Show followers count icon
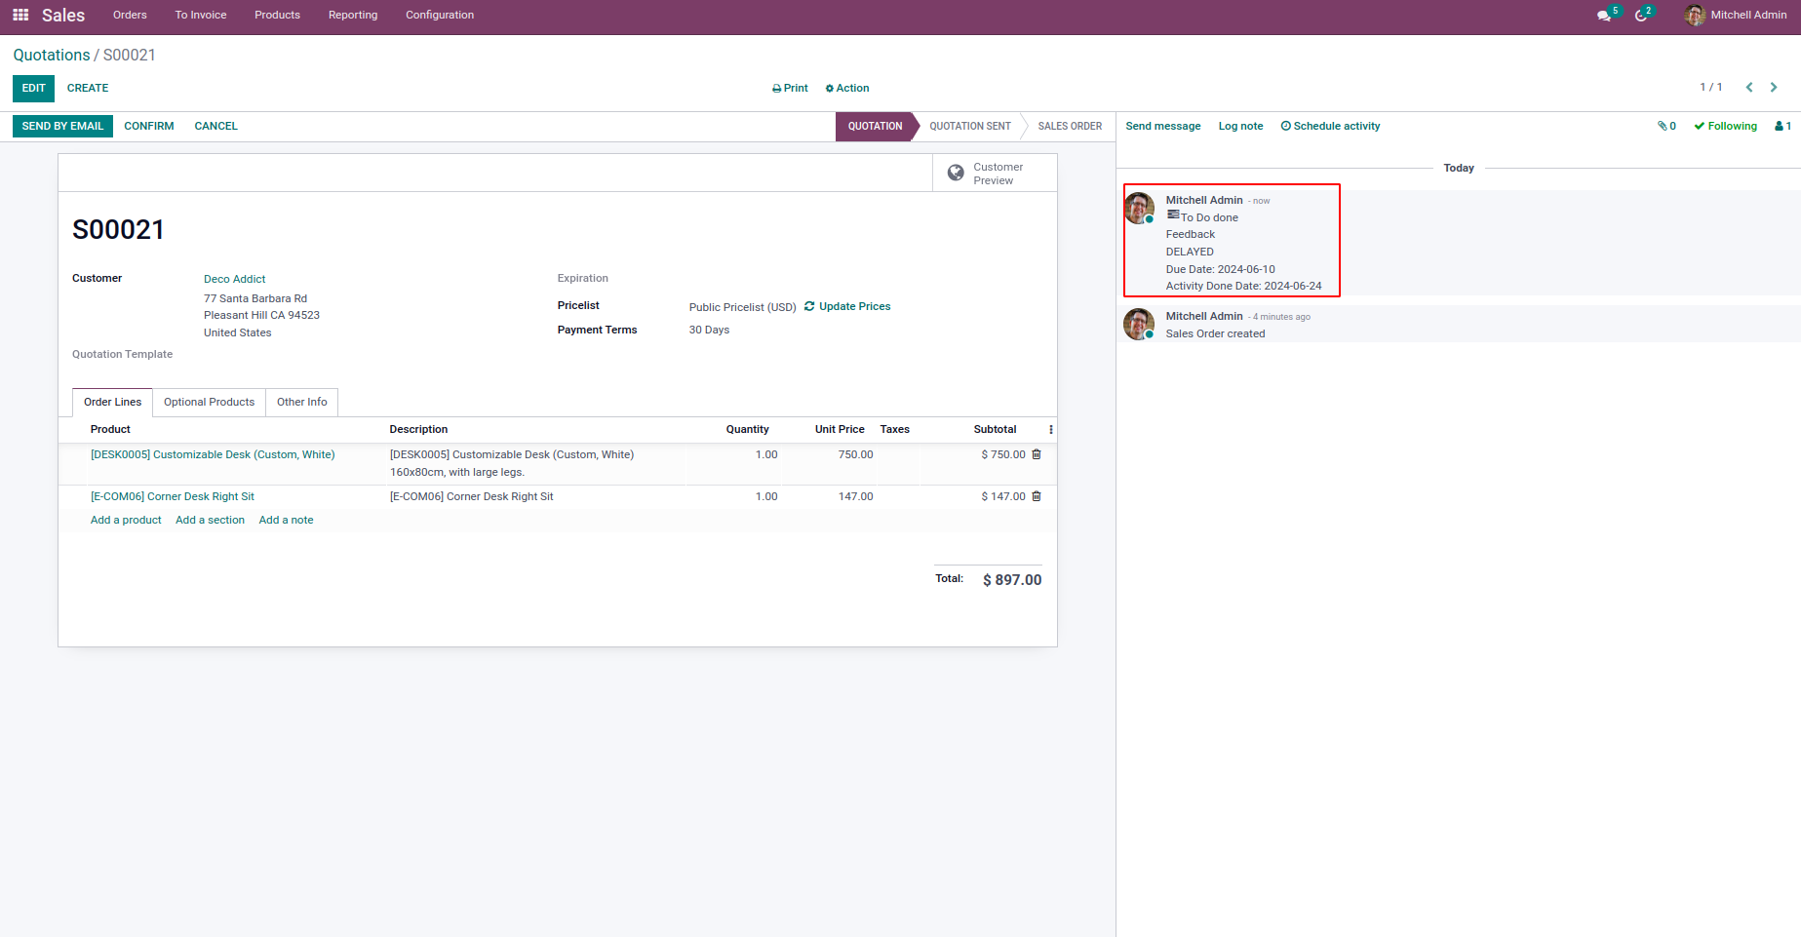The image size is (1801, 937). pos(1782,126)
